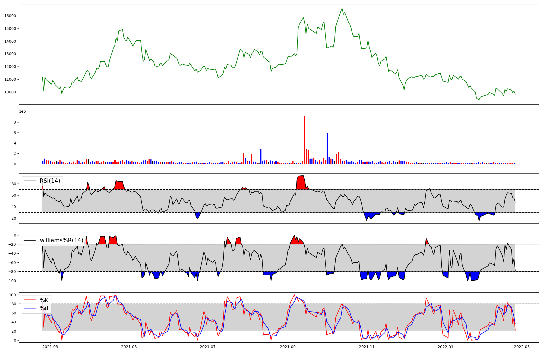The image size is (543, 353).
Task: Click the 80 tick on RSI axis
Action: pos(14,184)
